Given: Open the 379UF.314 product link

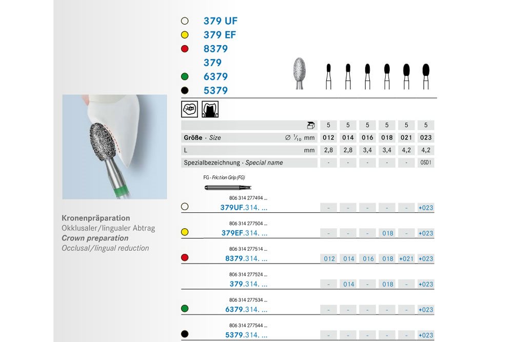Looking at the screenshot, I should point(243,208).
